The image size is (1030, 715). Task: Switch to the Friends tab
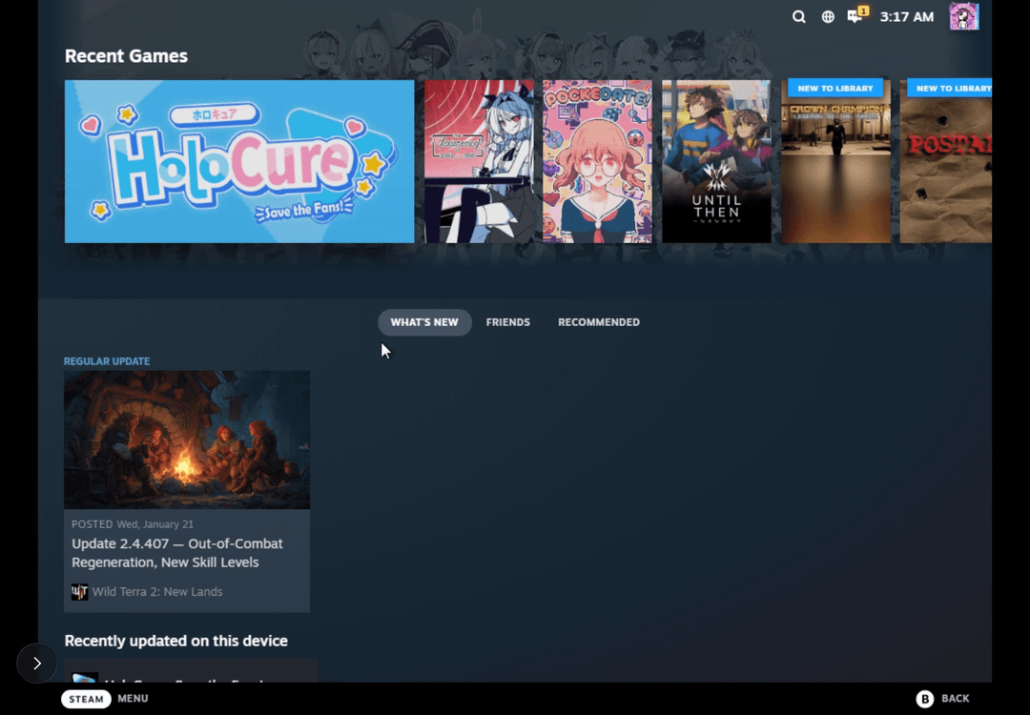point(507,322)
